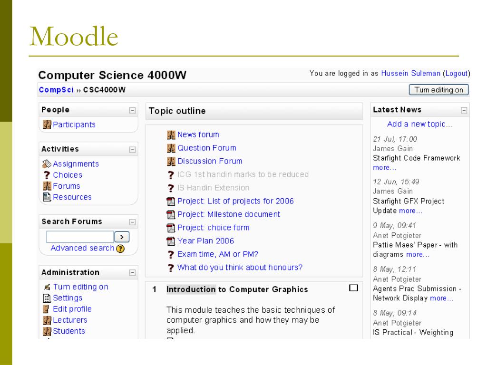Click the Settings icon in Administration
The height and width of the screenshot is (365, 487).
click(47, 298)
